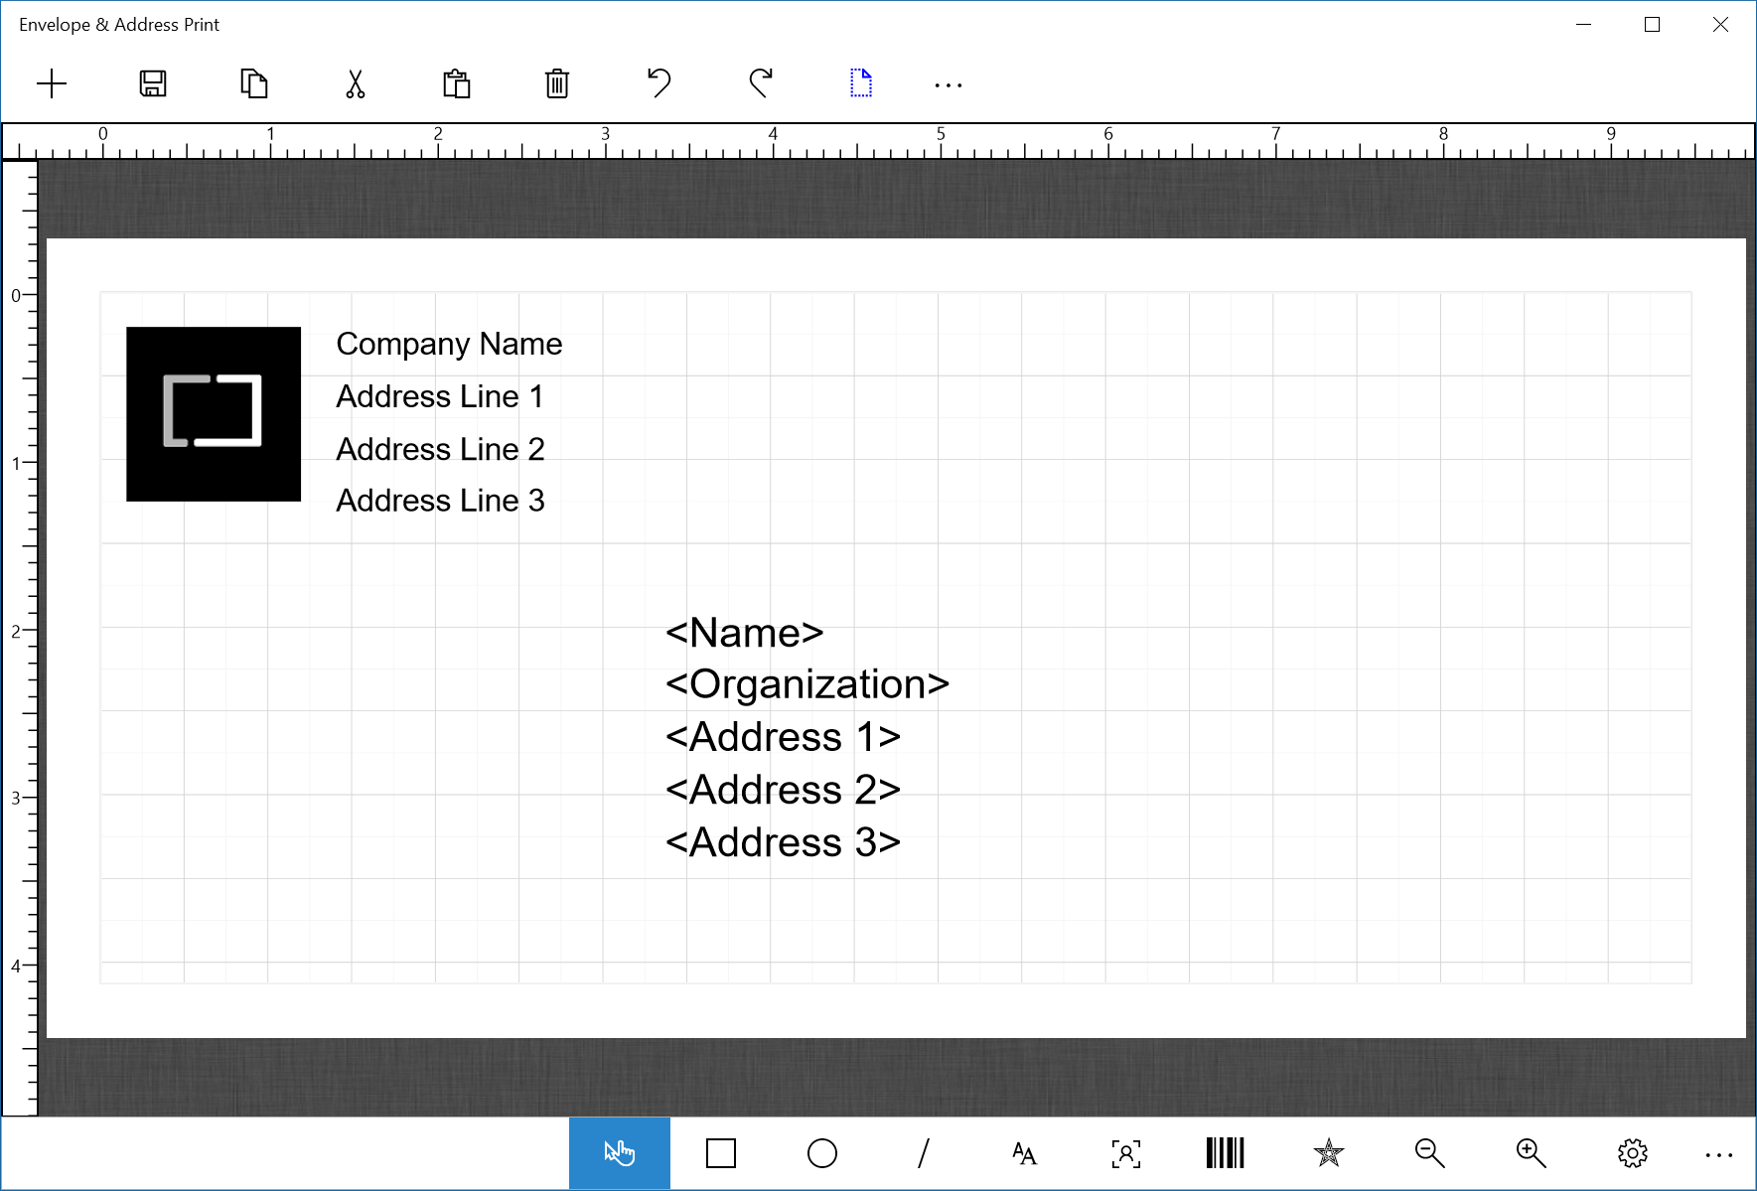Zoom in on the canvas

[x=1532, y=1153]
